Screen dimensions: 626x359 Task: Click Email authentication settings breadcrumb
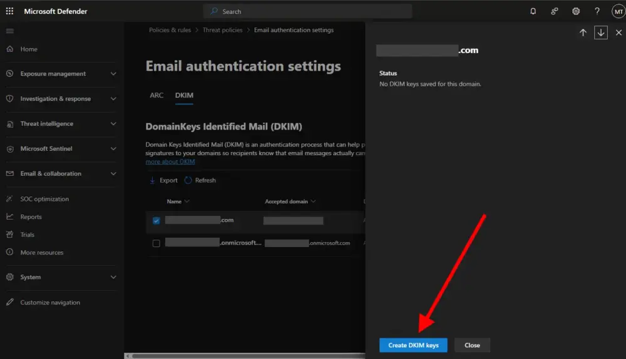tap(294, 30)
